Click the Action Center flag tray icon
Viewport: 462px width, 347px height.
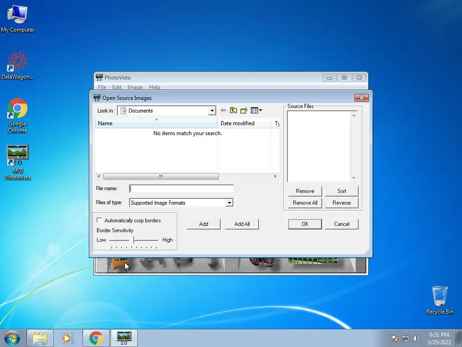pyautogui.click(x=395, y=338)
